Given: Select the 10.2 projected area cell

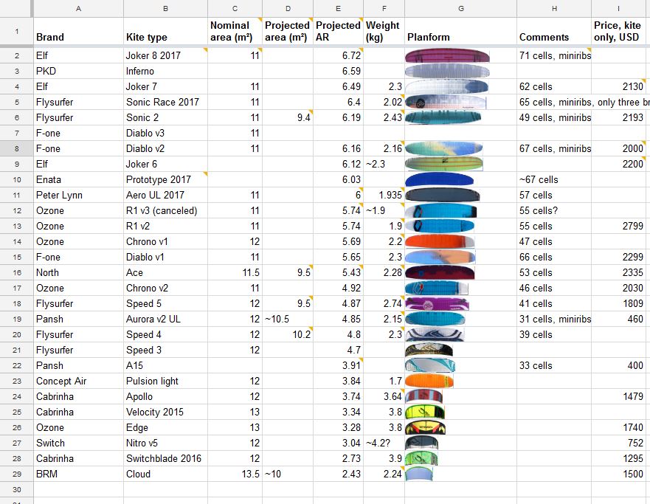Looking at the screenshot, I should (288, 334).
